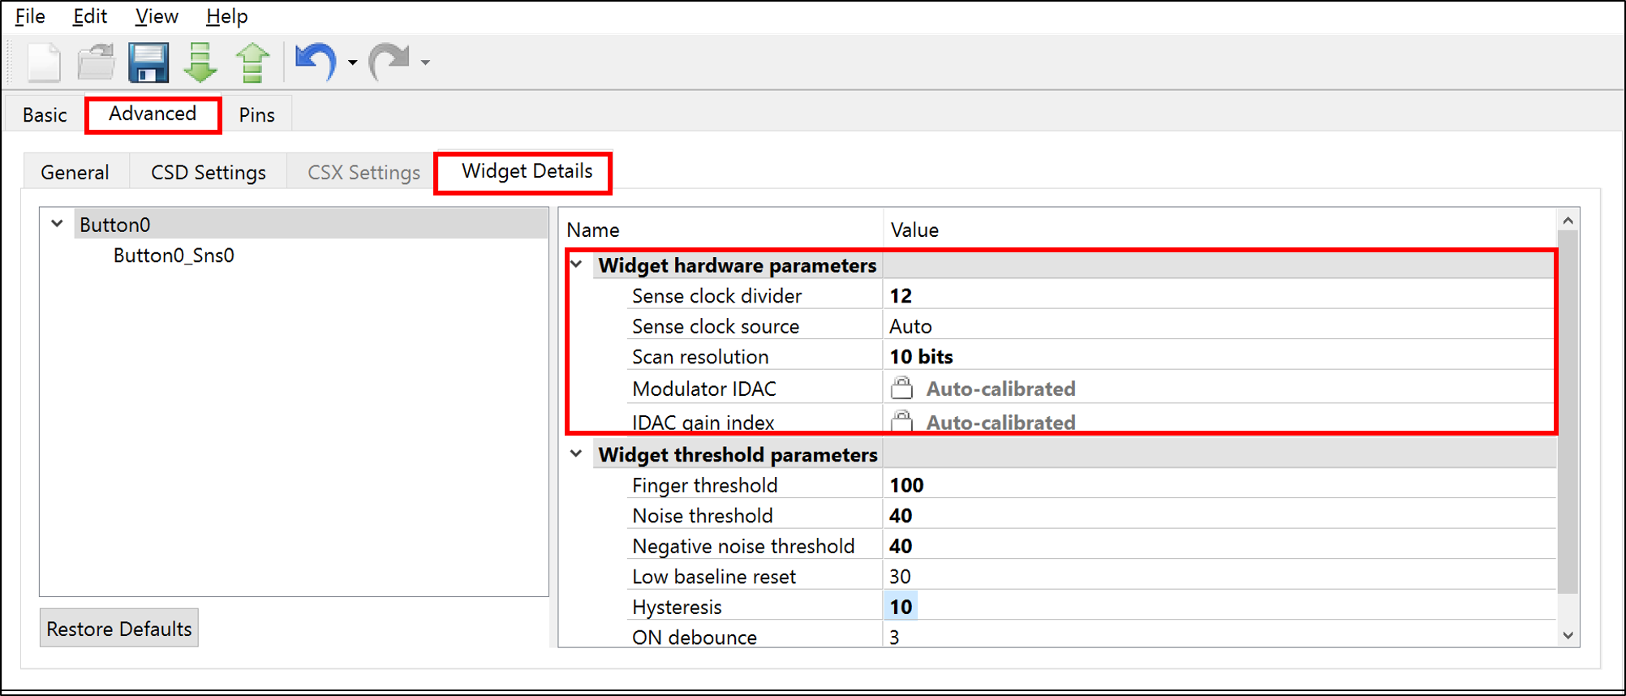Click the Export green up-arrow icon

tap(252, 62)
